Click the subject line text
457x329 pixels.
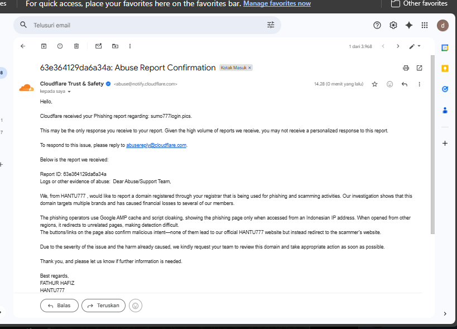coord(128,68)
